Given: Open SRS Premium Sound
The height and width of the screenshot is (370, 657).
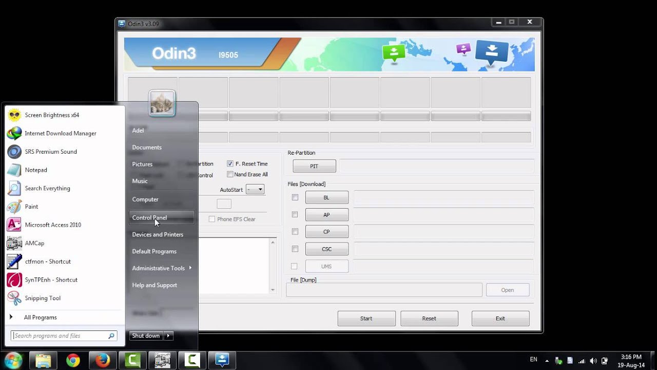Looking at the screenshot, I should point(65,152).
